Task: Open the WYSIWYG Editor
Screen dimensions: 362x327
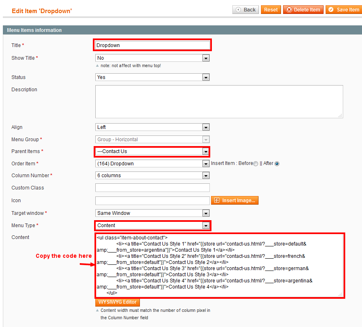Action: (x=117, y=302)
